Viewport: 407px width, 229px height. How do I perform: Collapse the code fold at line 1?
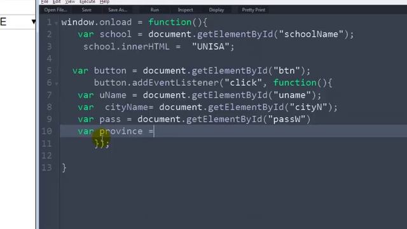[x=57, y=23]
